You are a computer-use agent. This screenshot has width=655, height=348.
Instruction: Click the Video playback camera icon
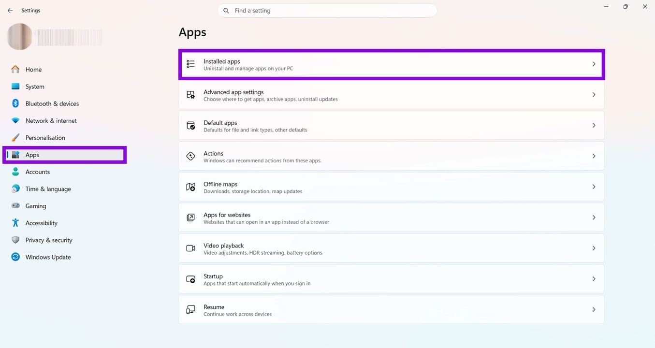coord(191,248)
